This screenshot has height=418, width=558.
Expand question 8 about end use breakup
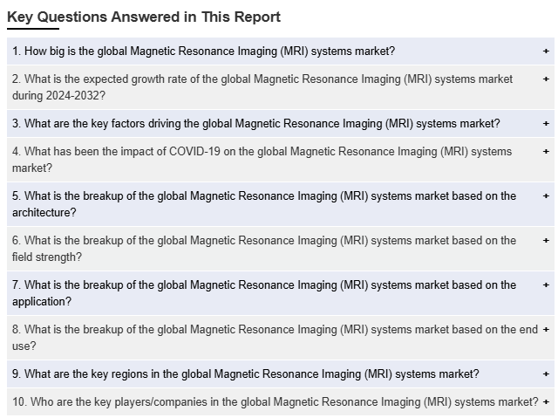pos(263,338)
